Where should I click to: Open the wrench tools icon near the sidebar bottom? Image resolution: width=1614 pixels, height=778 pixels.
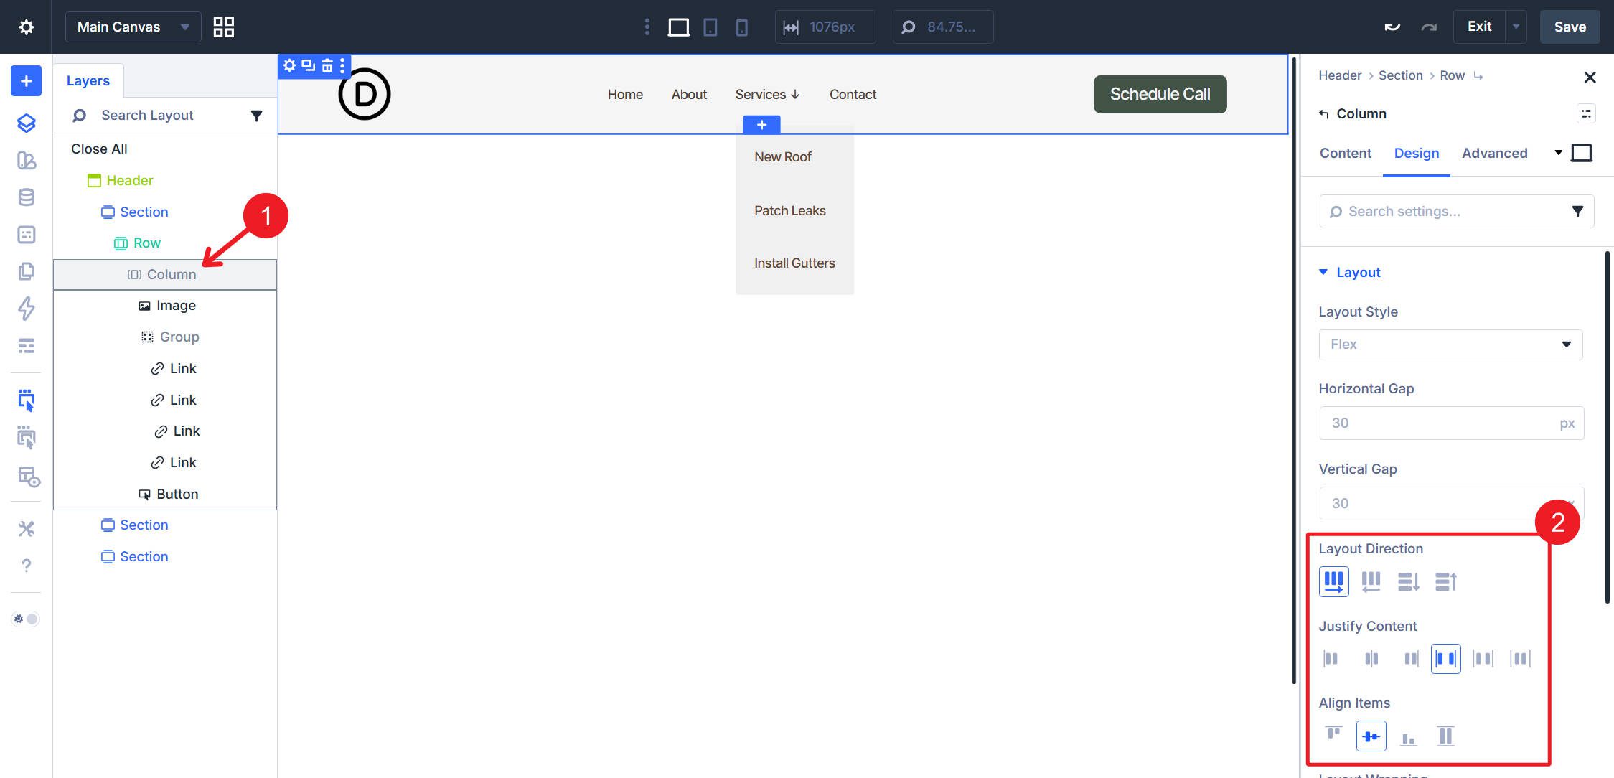[x=26, y=529]
